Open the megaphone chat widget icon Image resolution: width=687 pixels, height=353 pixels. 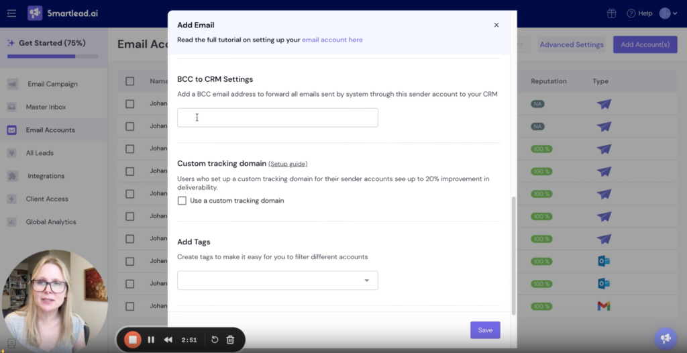click(665, 338)
